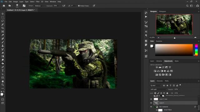
Task: Reset default foreground and background colors
Action: point(1,91)
